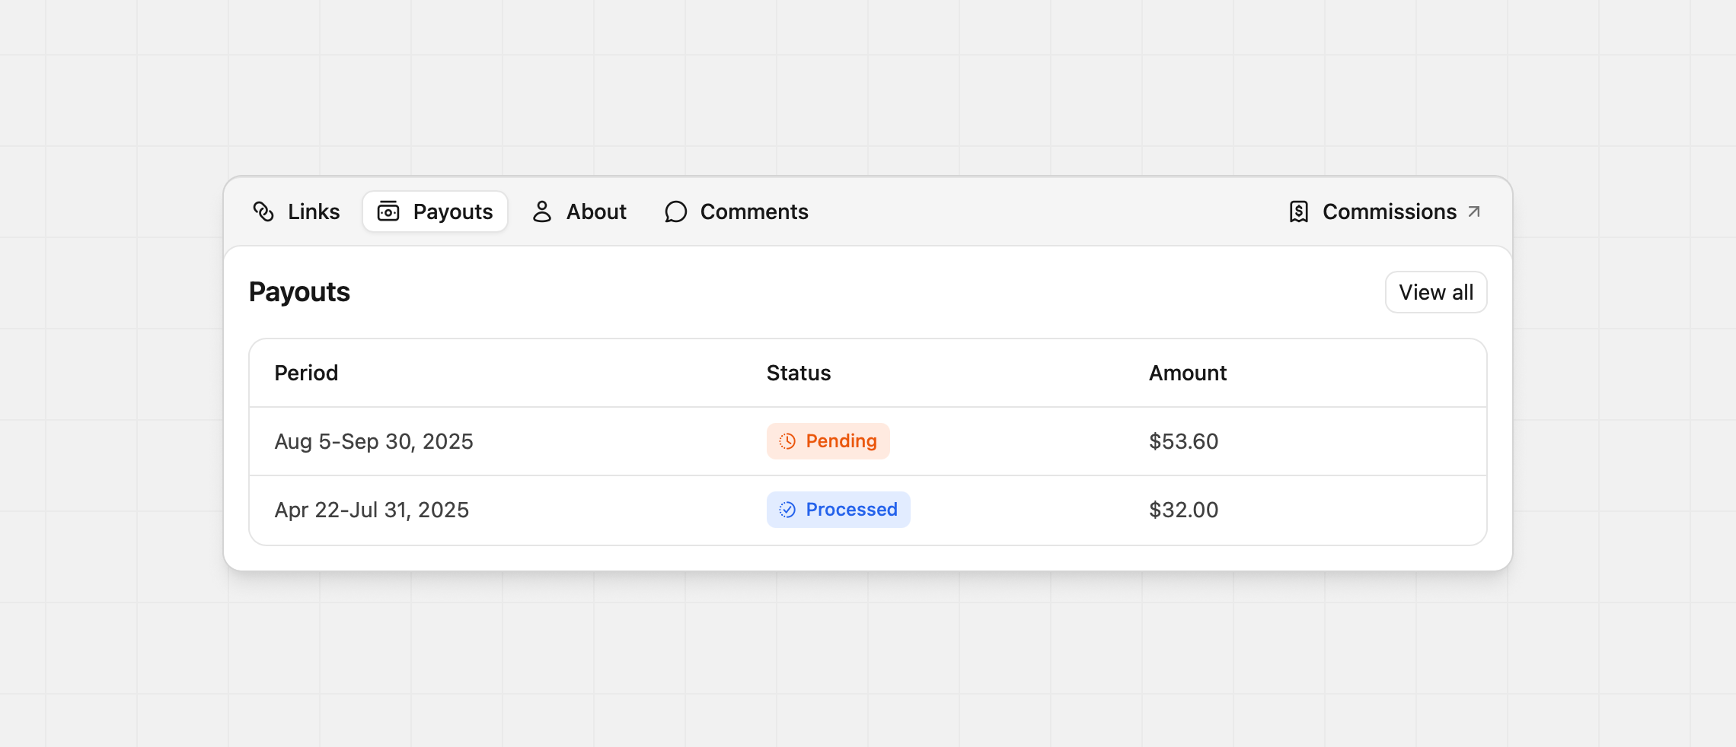Click the Pending clock icon

pos(787,441)
